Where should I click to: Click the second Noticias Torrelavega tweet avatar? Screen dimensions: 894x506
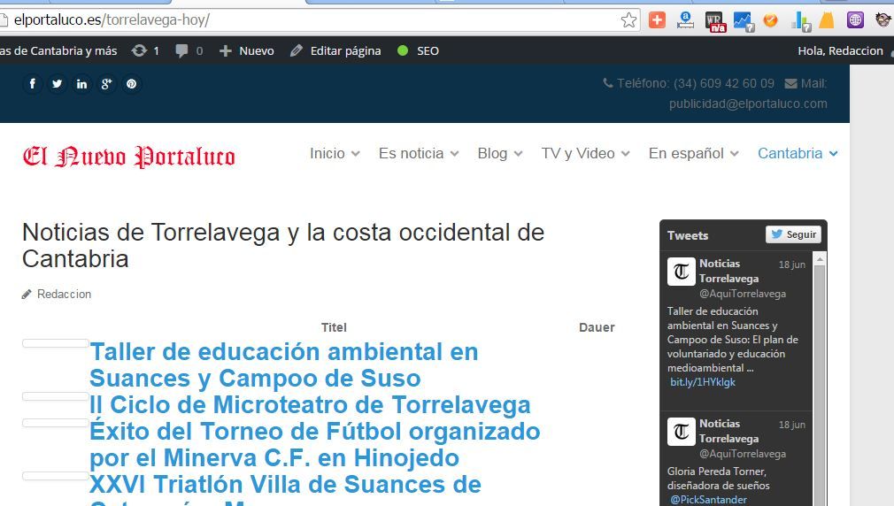click(682, 432)
